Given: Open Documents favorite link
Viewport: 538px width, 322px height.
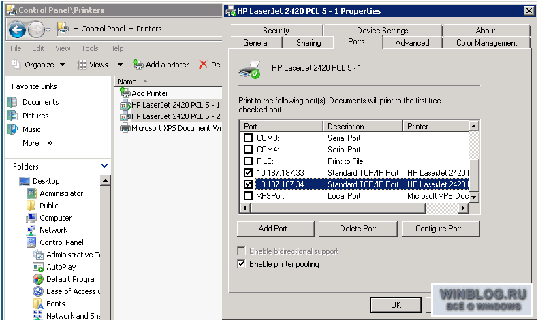Looking at the screenshot, I should click(40, 102).
